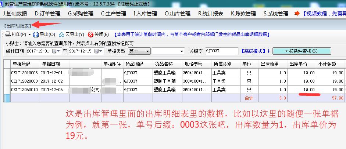346x149 pixels.
Task: Open the start date calendar picker
Action: [55, 51]
